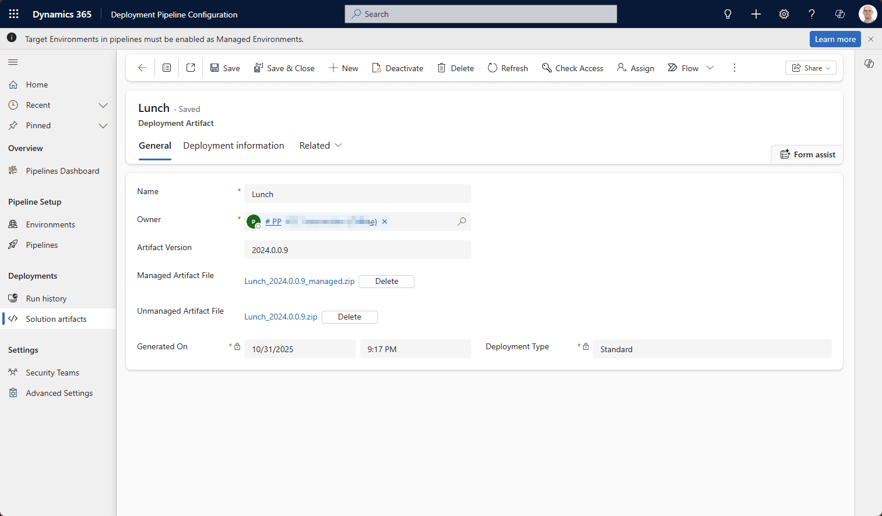Image resolution: width=882 pixels, height=516 pixels.
Task: Collapse the site map hamburger menu
Action: coord(13,62)
